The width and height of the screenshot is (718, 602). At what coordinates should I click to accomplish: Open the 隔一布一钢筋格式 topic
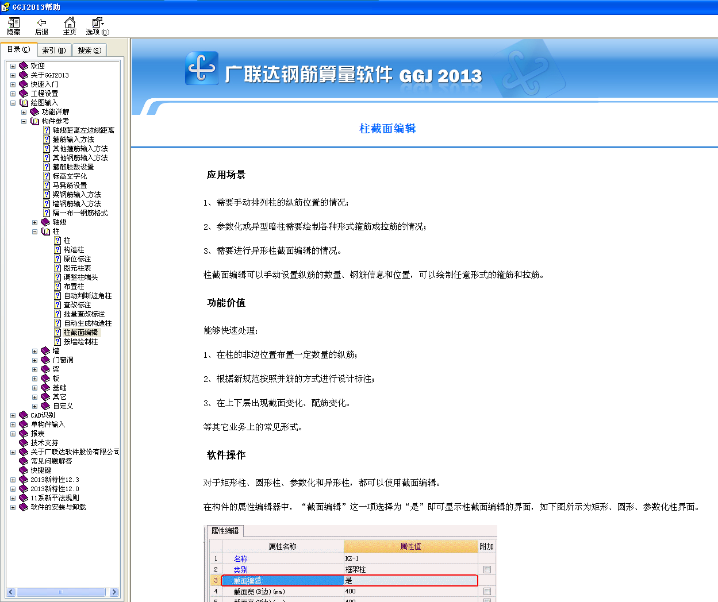click(x=80, y=213)
